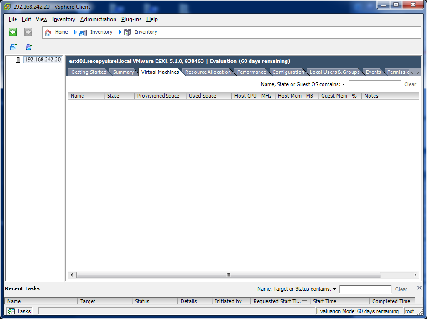The width and height of the screenshot is (427, 319).
Task: Open the partially visible Permissions tab
Action: pyautogui.click(x=398, y=72)
